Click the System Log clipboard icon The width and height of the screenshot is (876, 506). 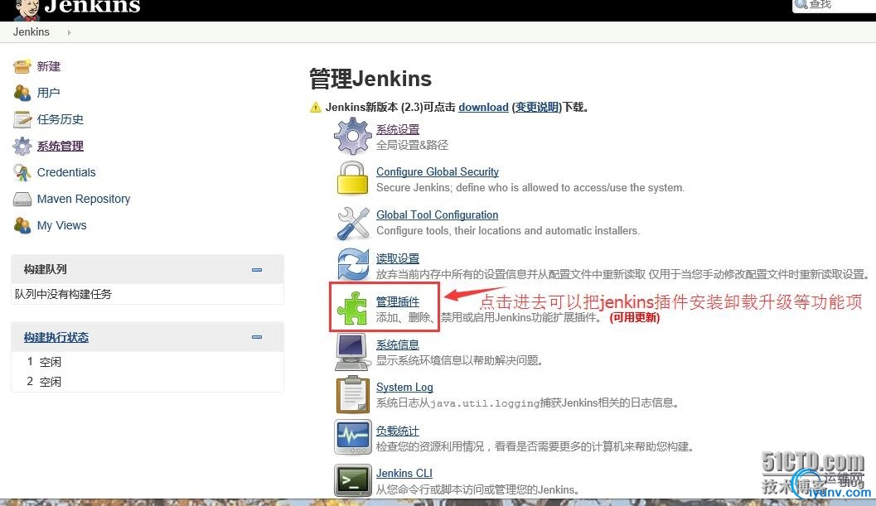tap(352, 394)
